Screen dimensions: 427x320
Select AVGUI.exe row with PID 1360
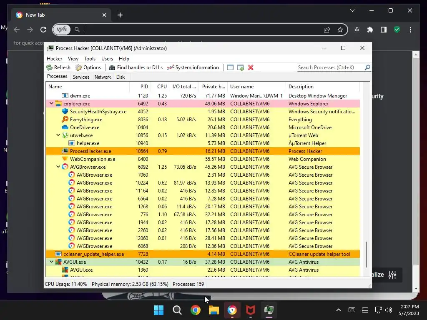[x=203, y=270]
